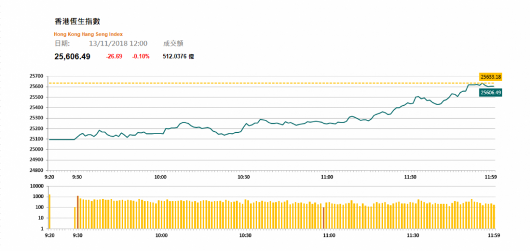Click the 日期: label
The image size is (530, 251).
coord(62,44)
